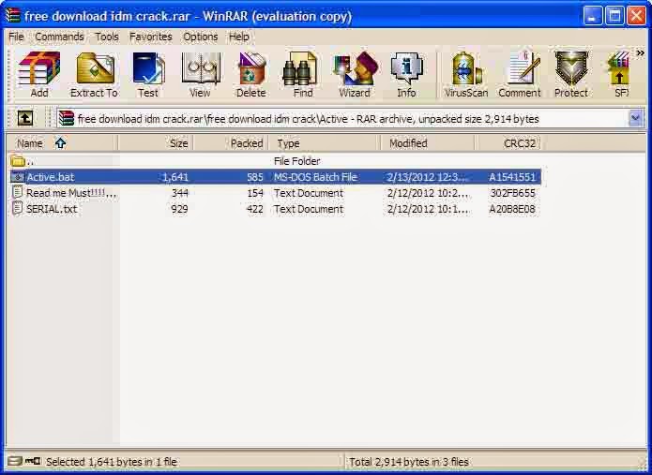
Task: Close the WinRAR window
Action: tap(636, 16)
